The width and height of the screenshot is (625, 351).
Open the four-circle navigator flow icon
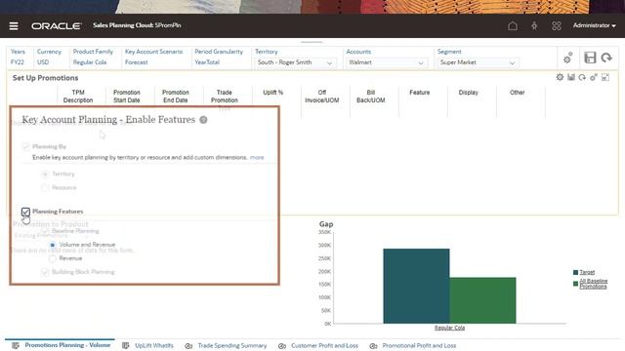557,26
